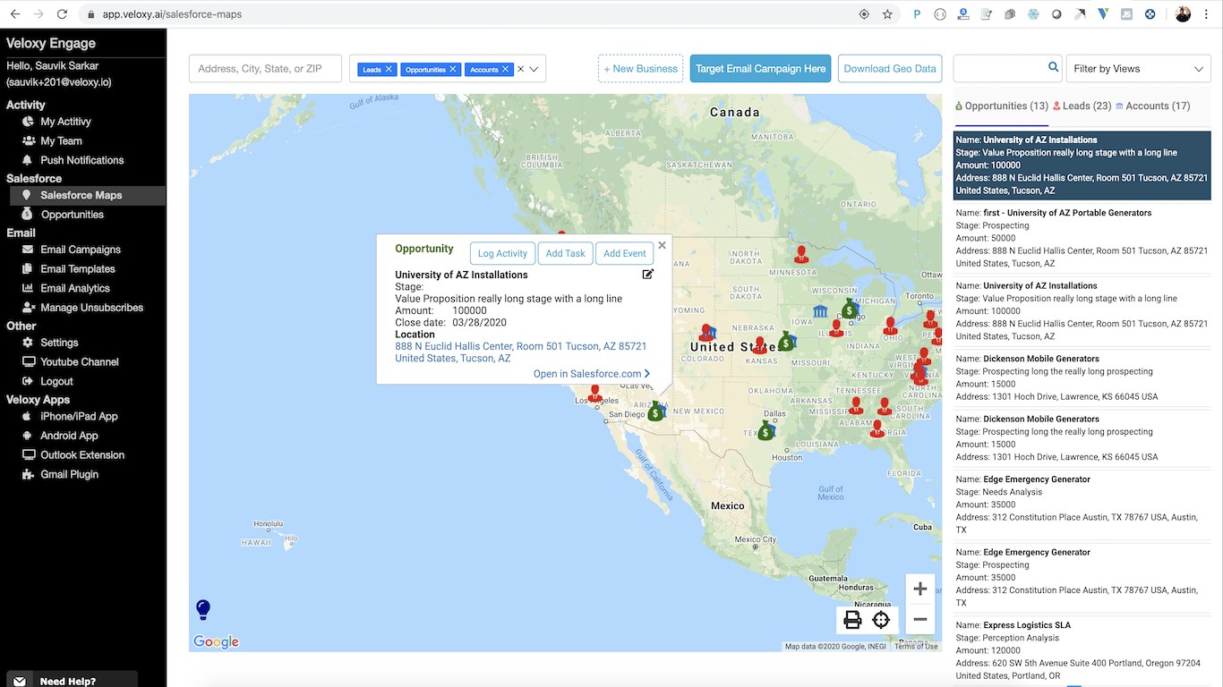Open Gmail Plugin link
The height and width of the screenshot is (687, 1223).
[x=69, y=475]
